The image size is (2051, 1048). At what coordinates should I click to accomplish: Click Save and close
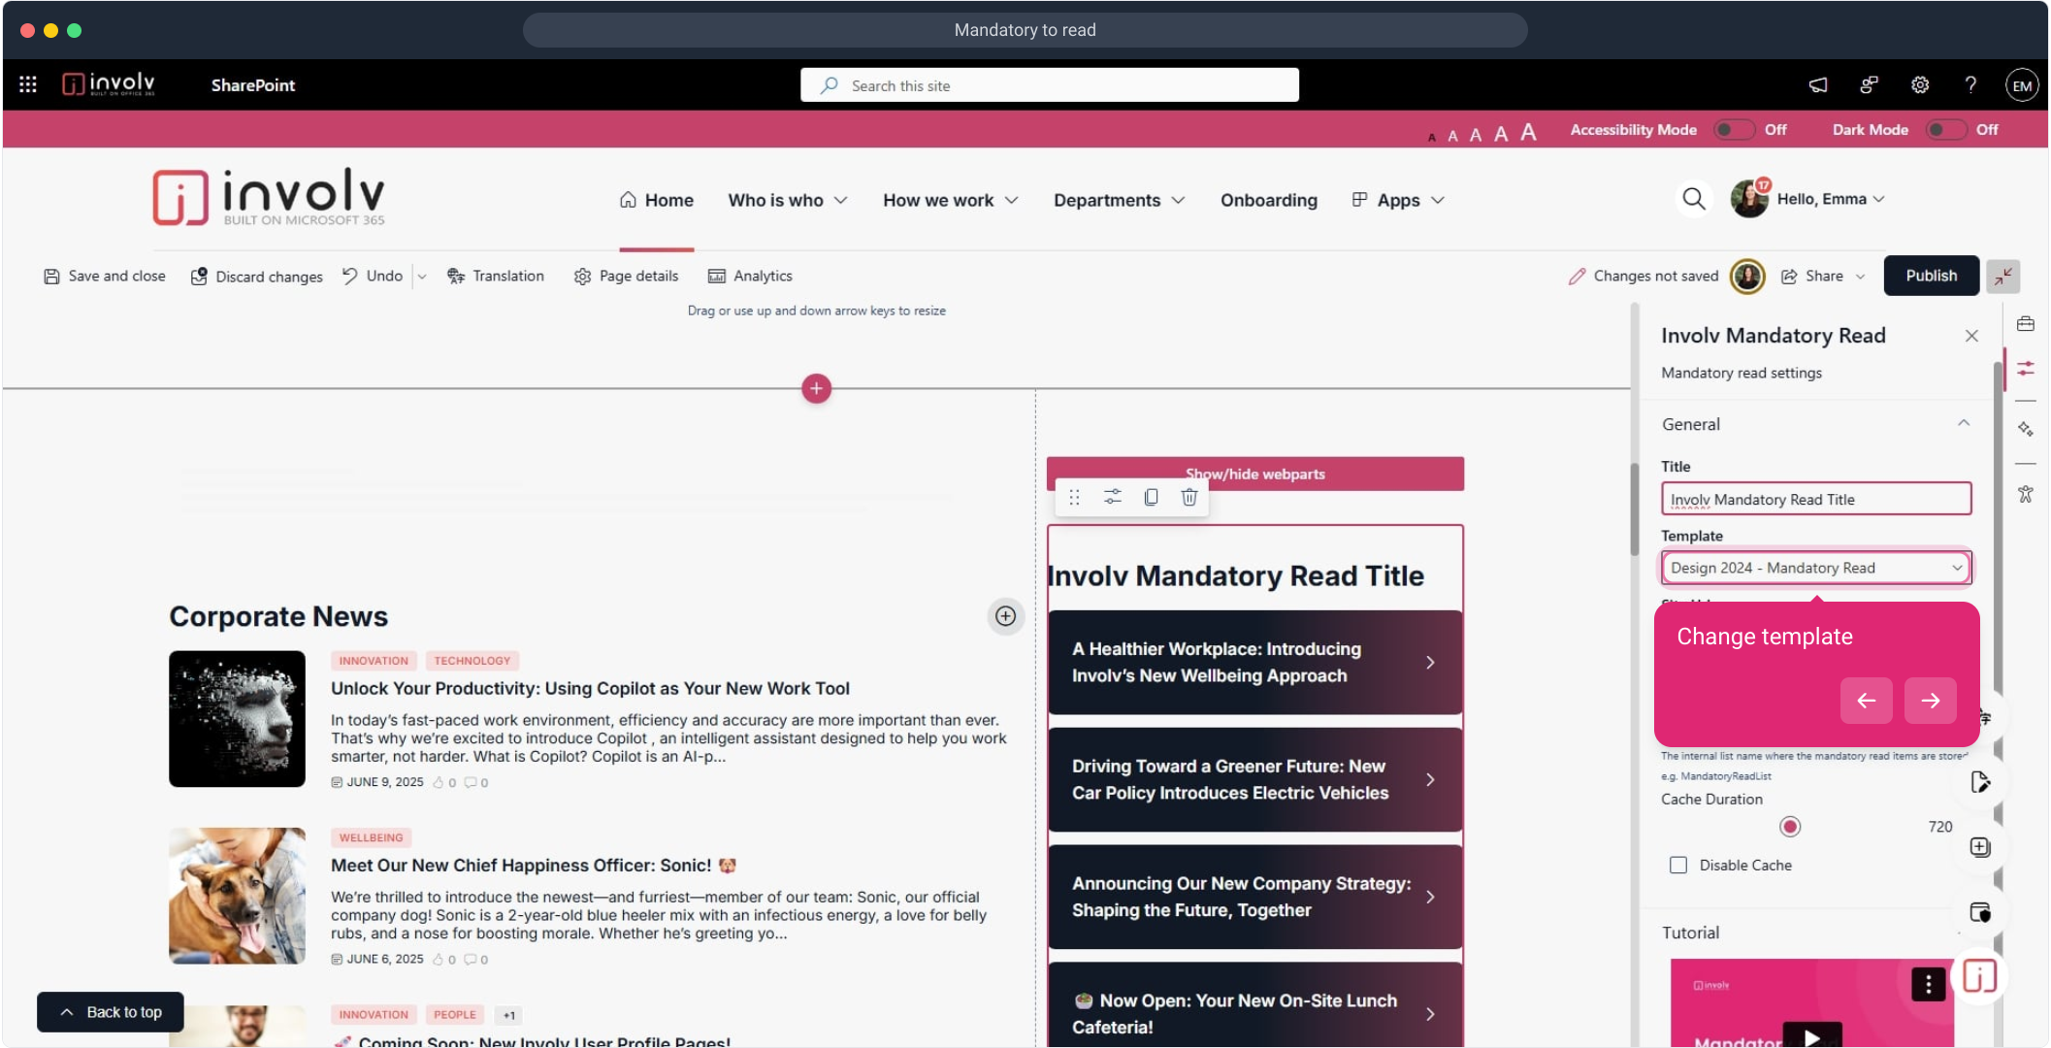[x=105, y=277]
